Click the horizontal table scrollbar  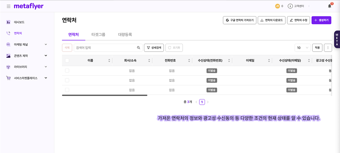coord(104,95)
